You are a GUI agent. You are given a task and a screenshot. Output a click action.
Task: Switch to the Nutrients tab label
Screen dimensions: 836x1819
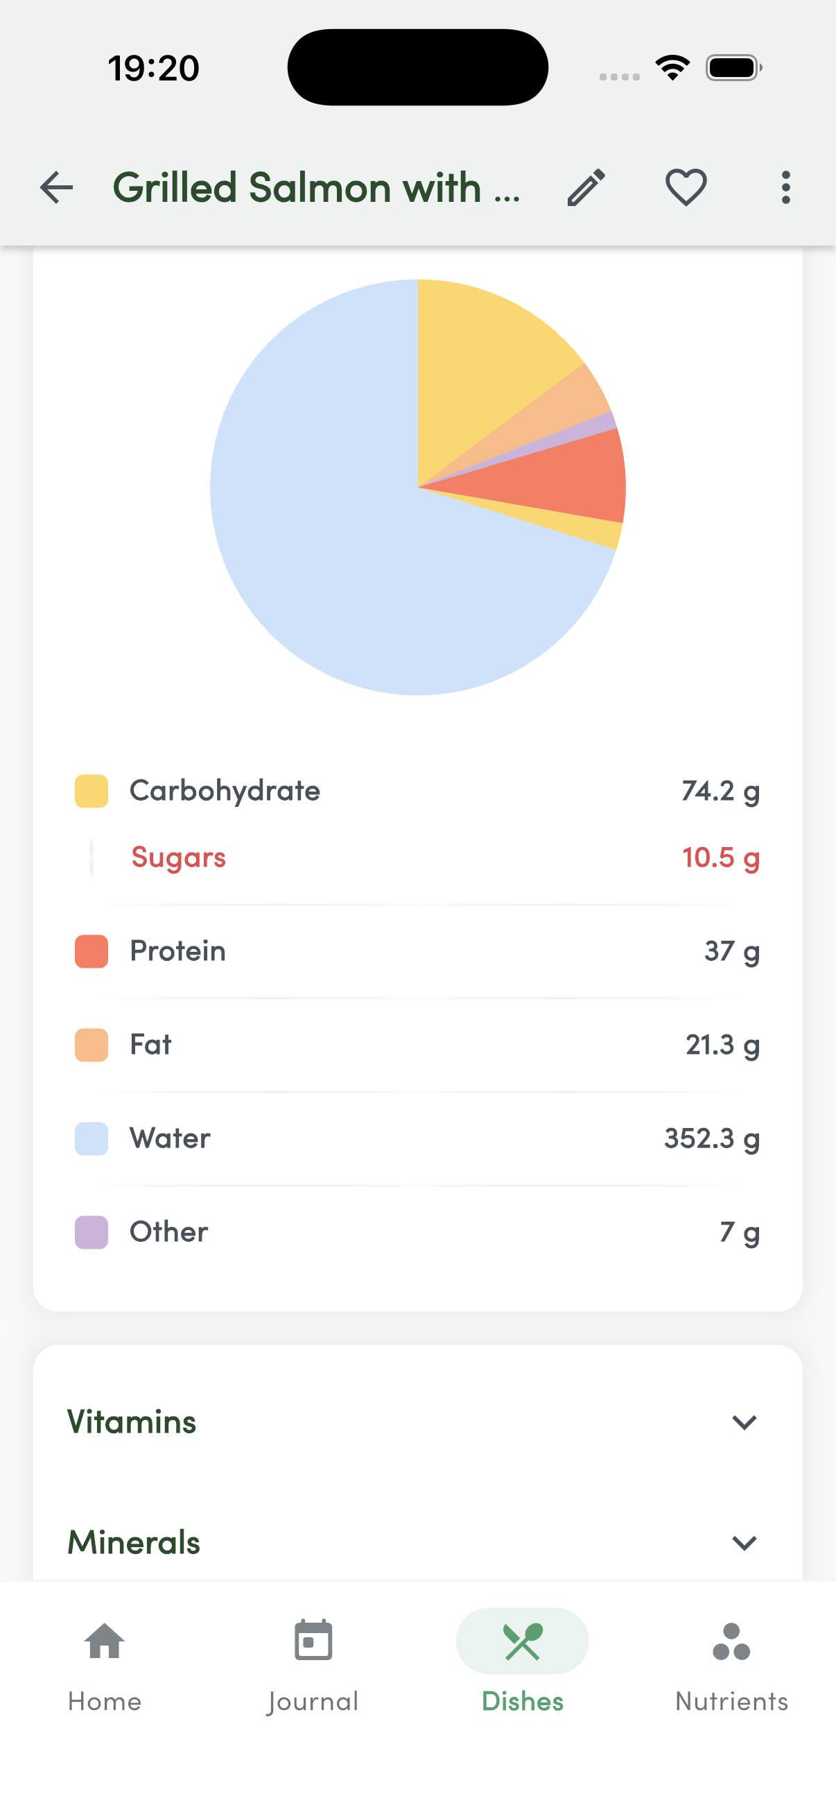pos(731,1702)
